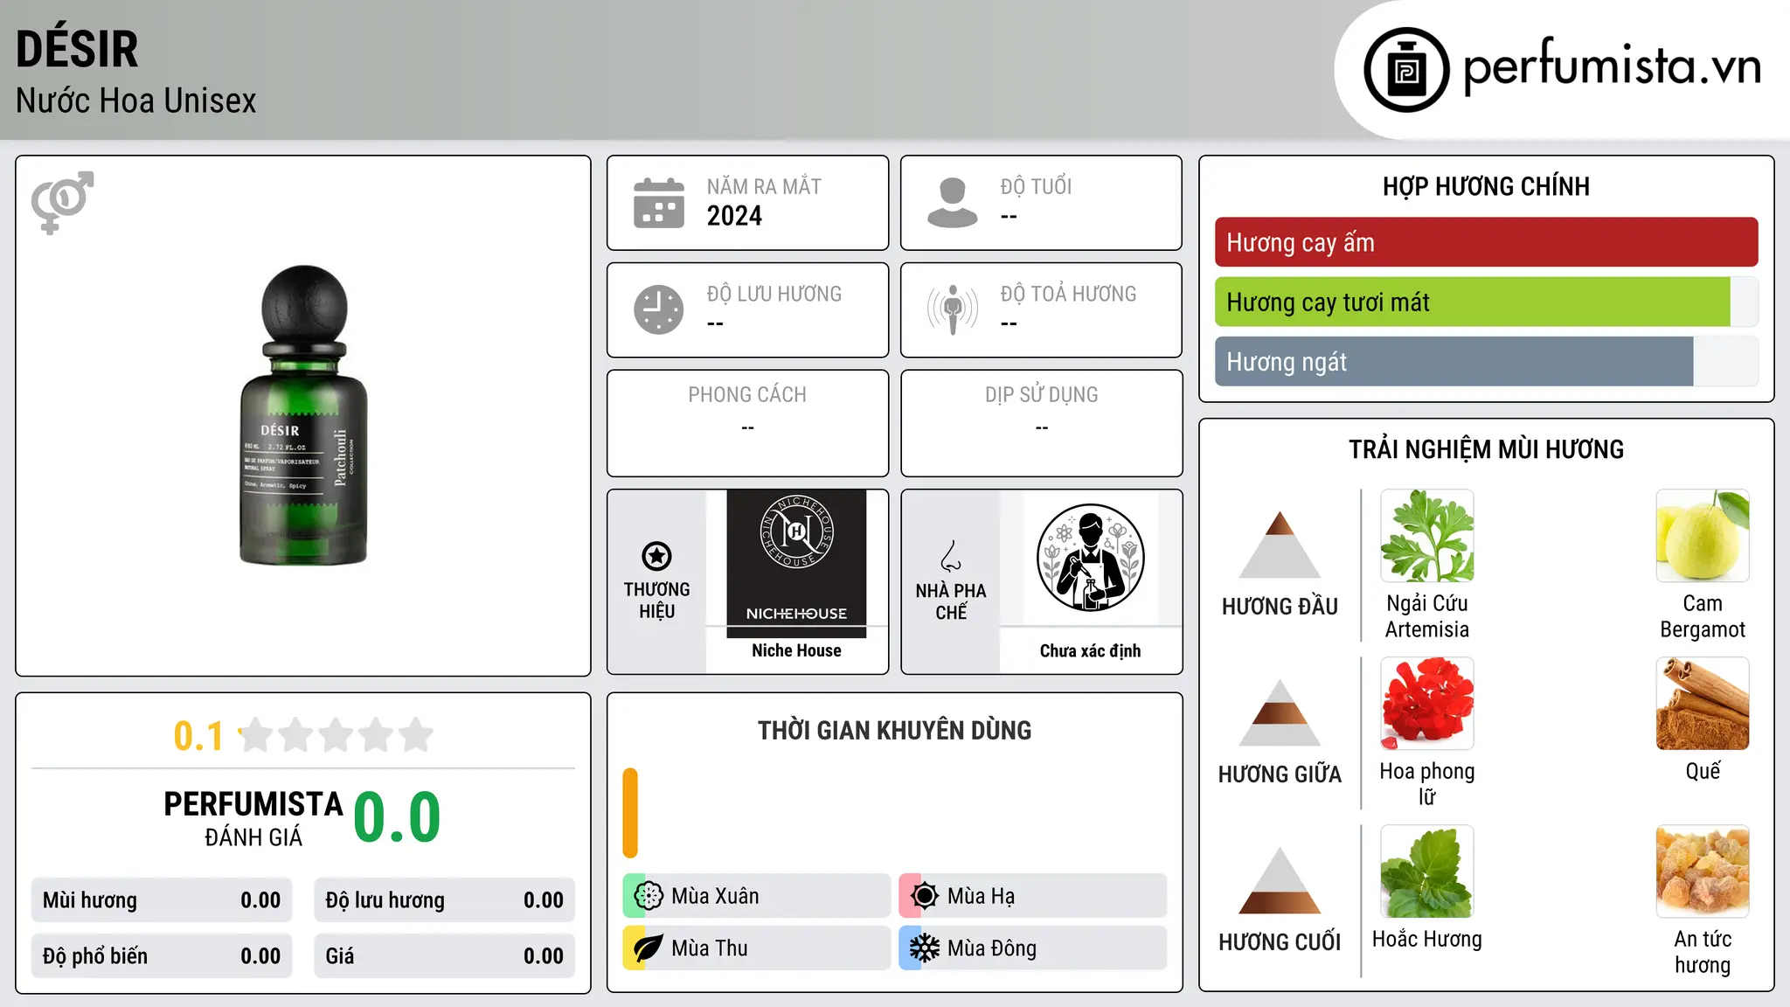Click the Độ lưu hương score row
Screen dimensions: 1790x1007
click(x=444, y=900)
